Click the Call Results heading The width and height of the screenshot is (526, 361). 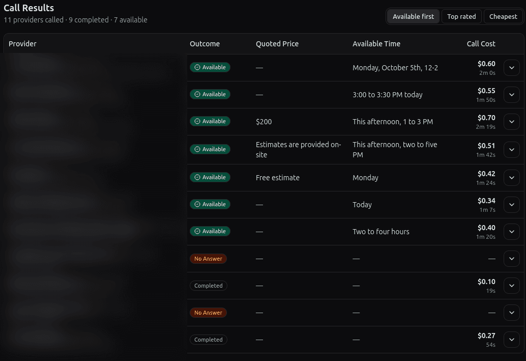pyautogui.click(x=29, y=8)
